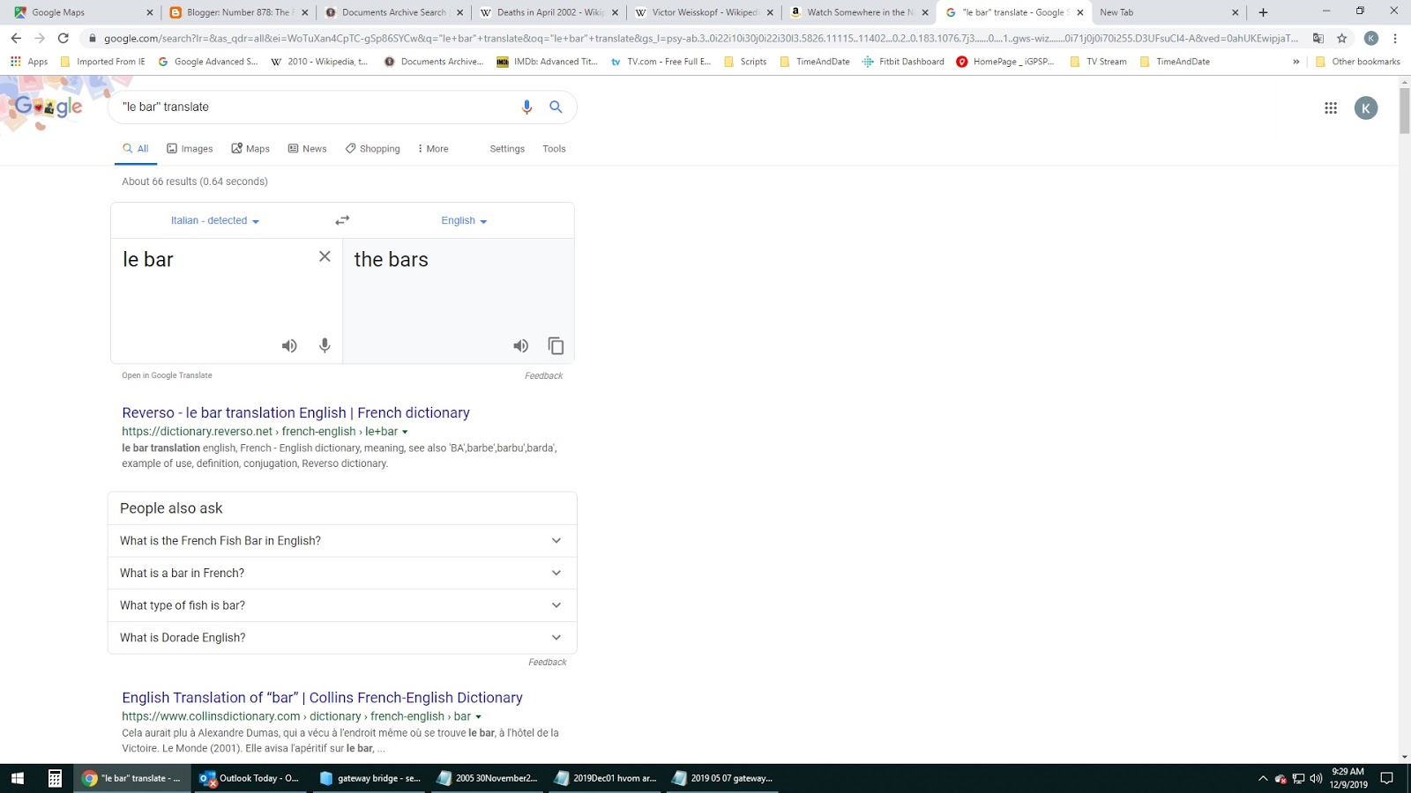This screenshot has height=793, width=1411.
Task: Show more bookmarks with the chevron
Action: pos(1295,62)
